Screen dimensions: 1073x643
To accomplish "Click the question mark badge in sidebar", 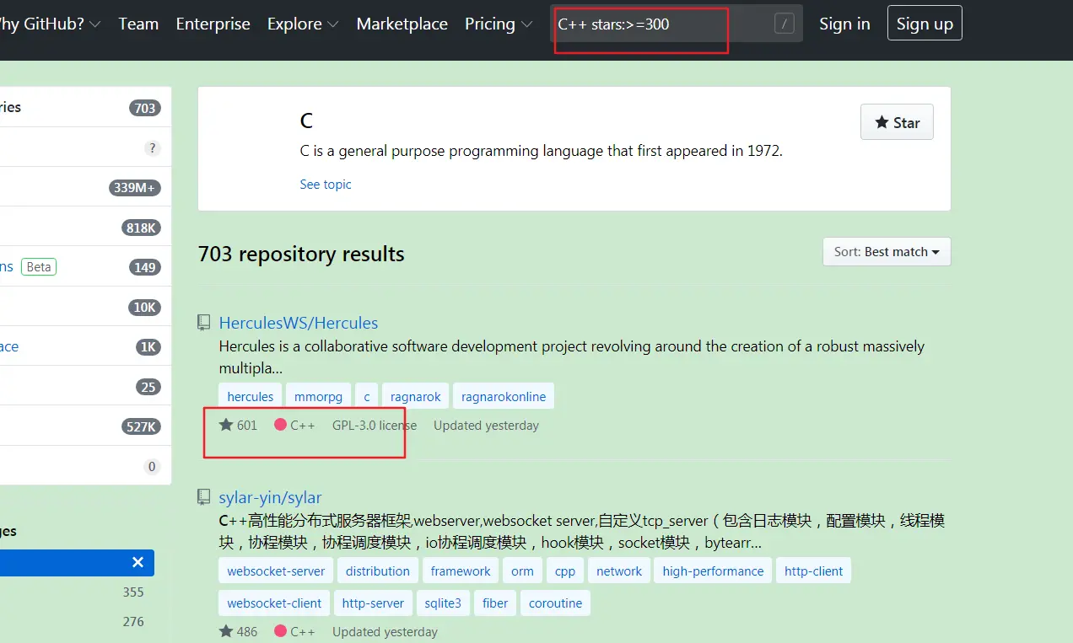I will pyautogui.click(x=152, y=148).
